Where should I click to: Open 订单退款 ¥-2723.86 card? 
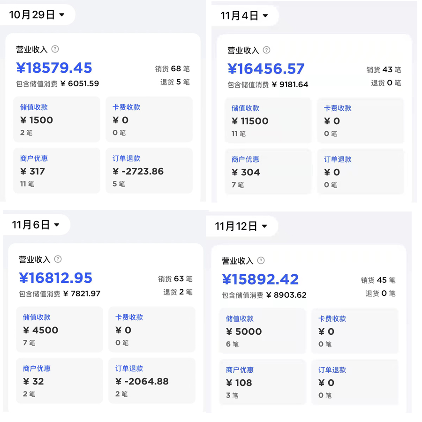[149, 171]
